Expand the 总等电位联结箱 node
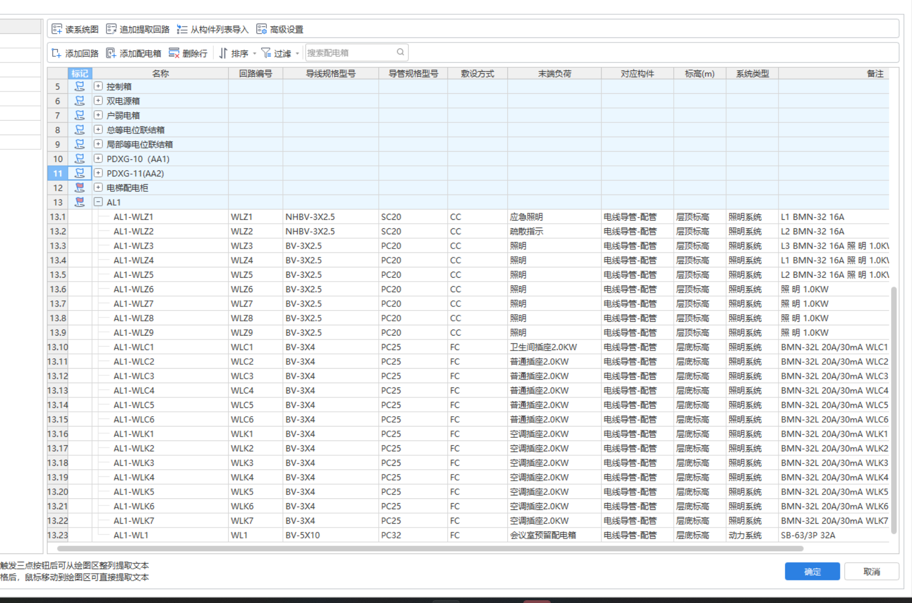Screen dimensions: 912x603 [x=98, y=130]
